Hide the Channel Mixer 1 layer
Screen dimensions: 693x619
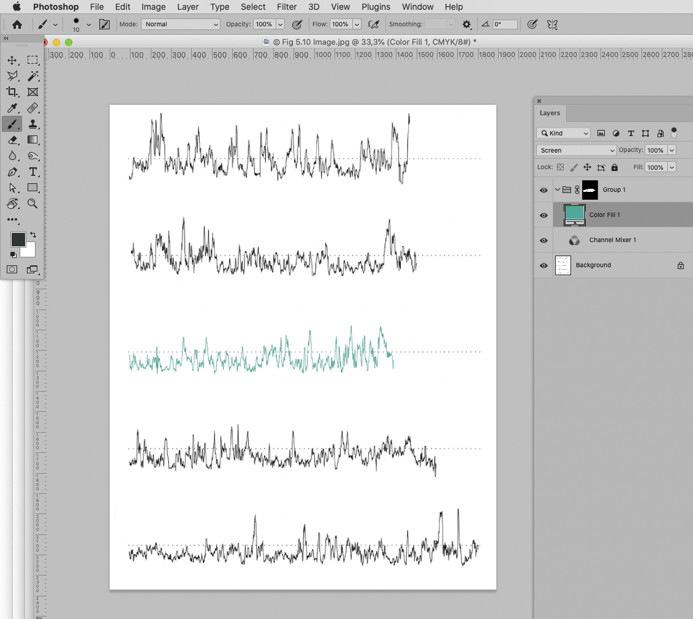pos(543,240)
